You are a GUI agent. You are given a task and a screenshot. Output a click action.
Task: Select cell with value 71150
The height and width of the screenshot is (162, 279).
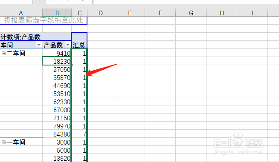pyautogui.click(x=57, y=118)
